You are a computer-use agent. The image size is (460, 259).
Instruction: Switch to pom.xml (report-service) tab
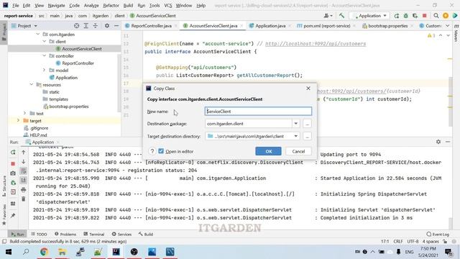tap(326, 26)
